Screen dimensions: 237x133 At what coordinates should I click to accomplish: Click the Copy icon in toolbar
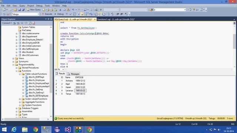point(64,10)
